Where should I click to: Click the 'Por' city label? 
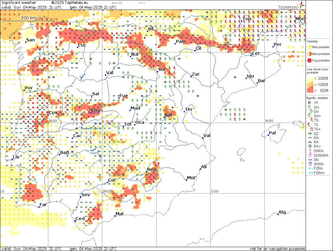(x=29, y=88)
